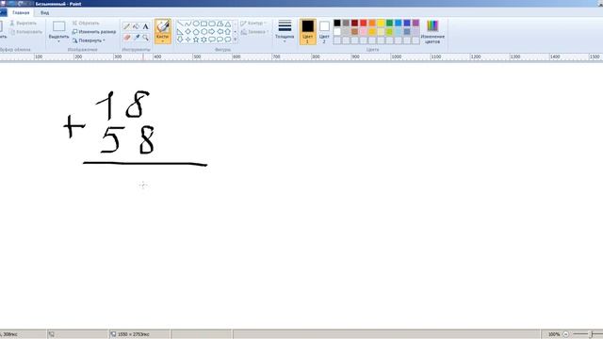Click the zoom out minus button

click(565, 334)
